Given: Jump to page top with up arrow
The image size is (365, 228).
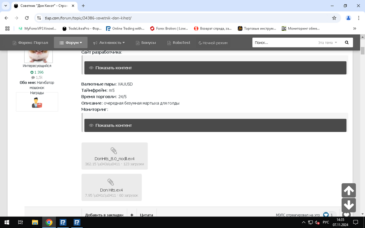Looking at the screenshot, I should (x=349, y=191).
